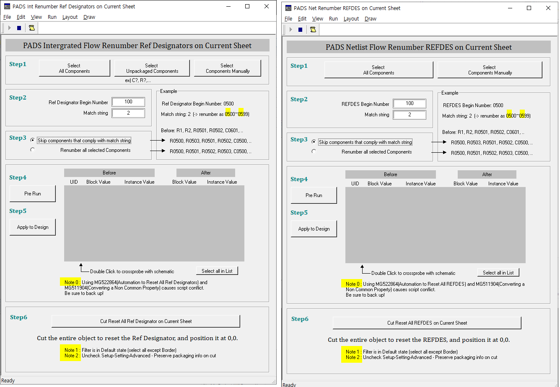The image size is (560, 387).
Task: Click Pre Run button in Net Renumber window
Action: pyautogui.click(x=314, y=195)
